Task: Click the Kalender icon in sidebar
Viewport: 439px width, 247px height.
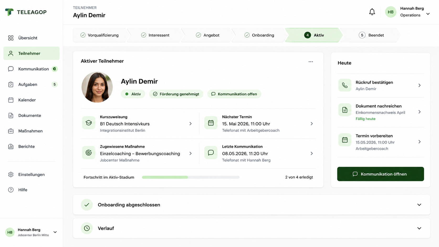Action: coord(11,100)
